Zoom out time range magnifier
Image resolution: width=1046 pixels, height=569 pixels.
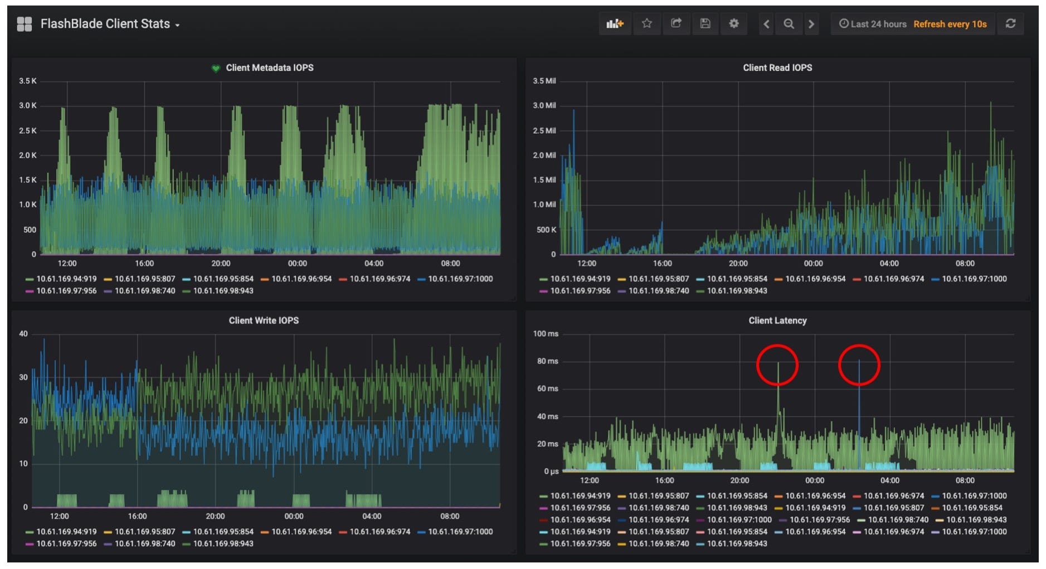tap(789, 24)
